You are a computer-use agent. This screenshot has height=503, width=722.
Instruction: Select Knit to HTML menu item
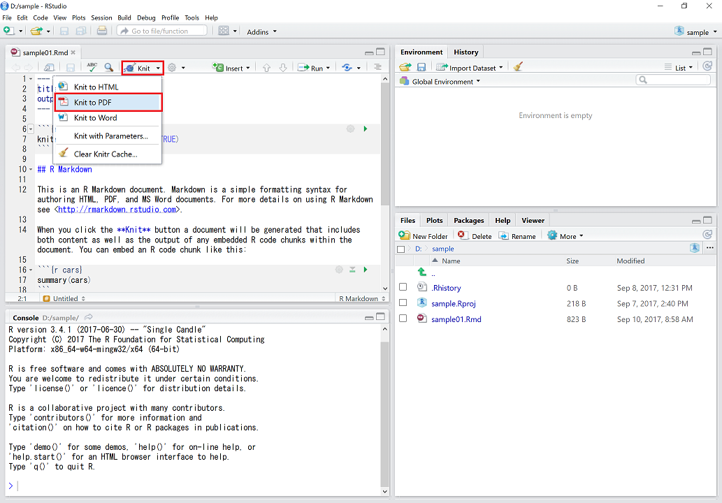point(108,87)
